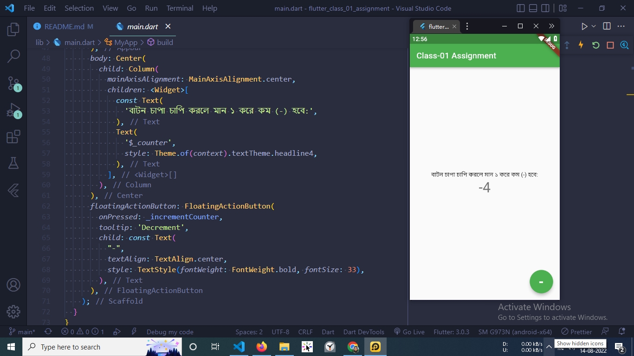Click the debug Hot Reload lightning icon
The height and width of the screenshot is (356, 634).
pos(581,45)
